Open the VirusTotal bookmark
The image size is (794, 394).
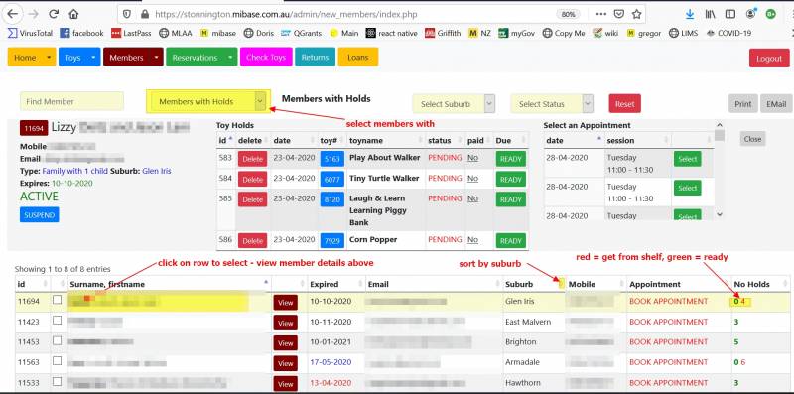click(x=30, y=33)
